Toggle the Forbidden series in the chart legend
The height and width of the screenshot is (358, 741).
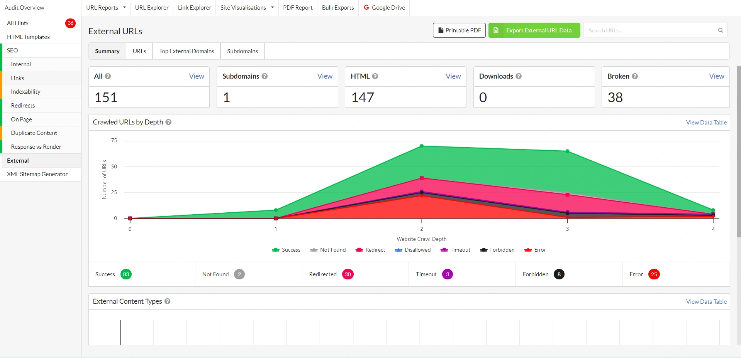pos(497,250)
